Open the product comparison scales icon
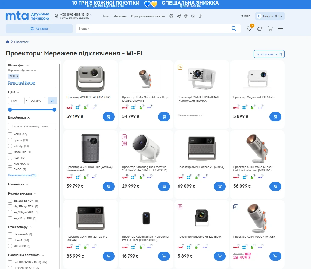 260,29
